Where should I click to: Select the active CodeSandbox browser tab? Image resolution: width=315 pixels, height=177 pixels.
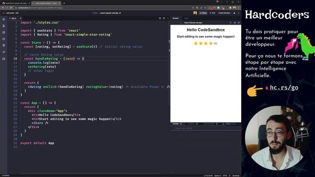46,3
